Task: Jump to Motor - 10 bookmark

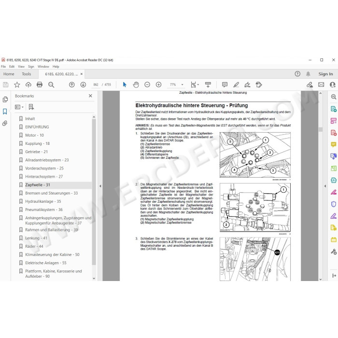Action: tap(34, 135)
